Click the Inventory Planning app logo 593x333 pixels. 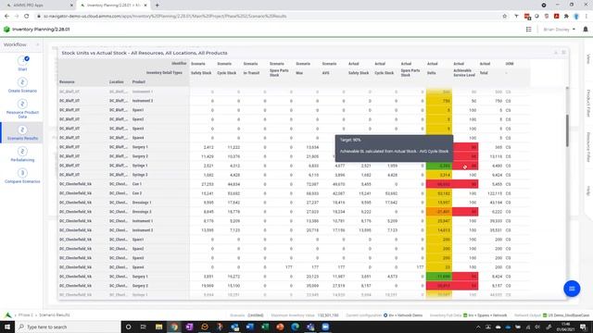pos(6,29)
